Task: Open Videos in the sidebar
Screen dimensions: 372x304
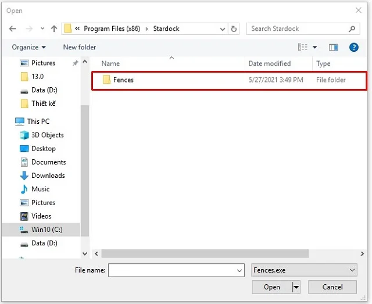Action: pyautogui.click(x=35, y=216)
